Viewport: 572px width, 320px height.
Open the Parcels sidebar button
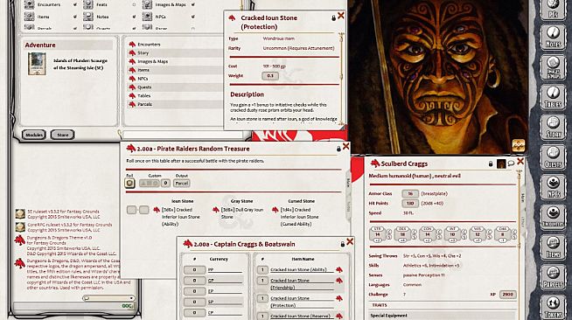[553, 277]
